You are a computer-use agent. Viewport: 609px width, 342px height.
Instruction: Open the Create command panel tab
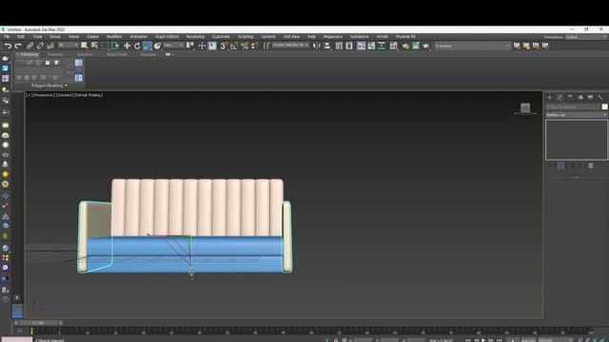click(x=550, y=97)
